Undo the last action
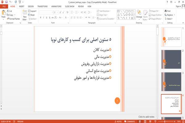Screen dimensions: 185x123 coord(10,2)
